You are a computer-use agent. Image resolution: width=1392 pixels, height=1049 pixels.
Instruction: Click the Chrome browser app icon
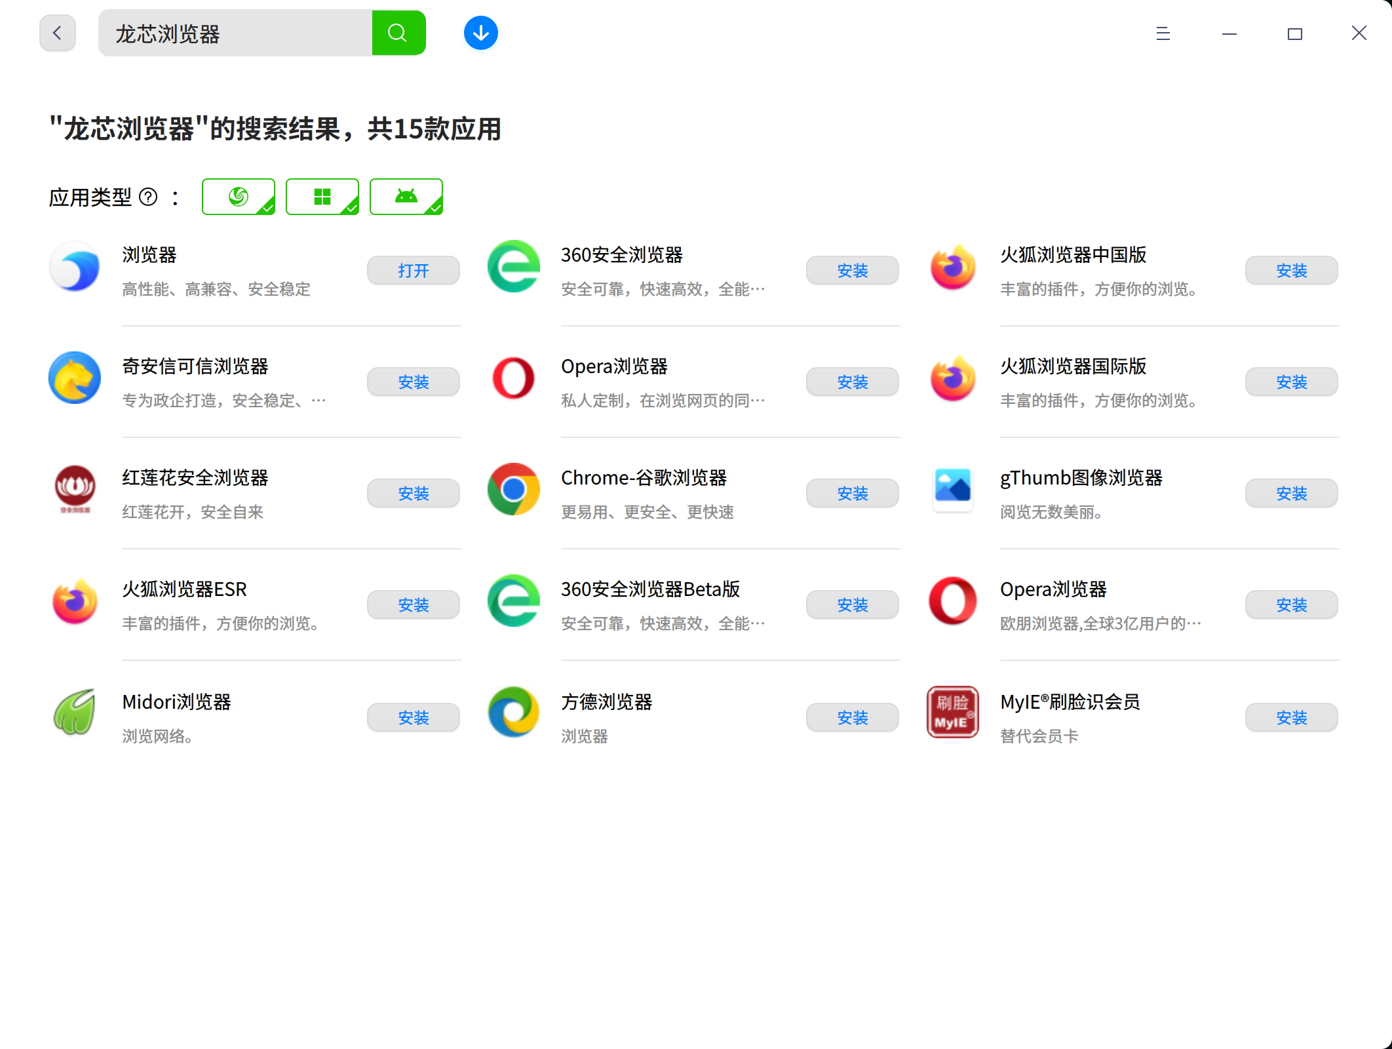point(513,489)
